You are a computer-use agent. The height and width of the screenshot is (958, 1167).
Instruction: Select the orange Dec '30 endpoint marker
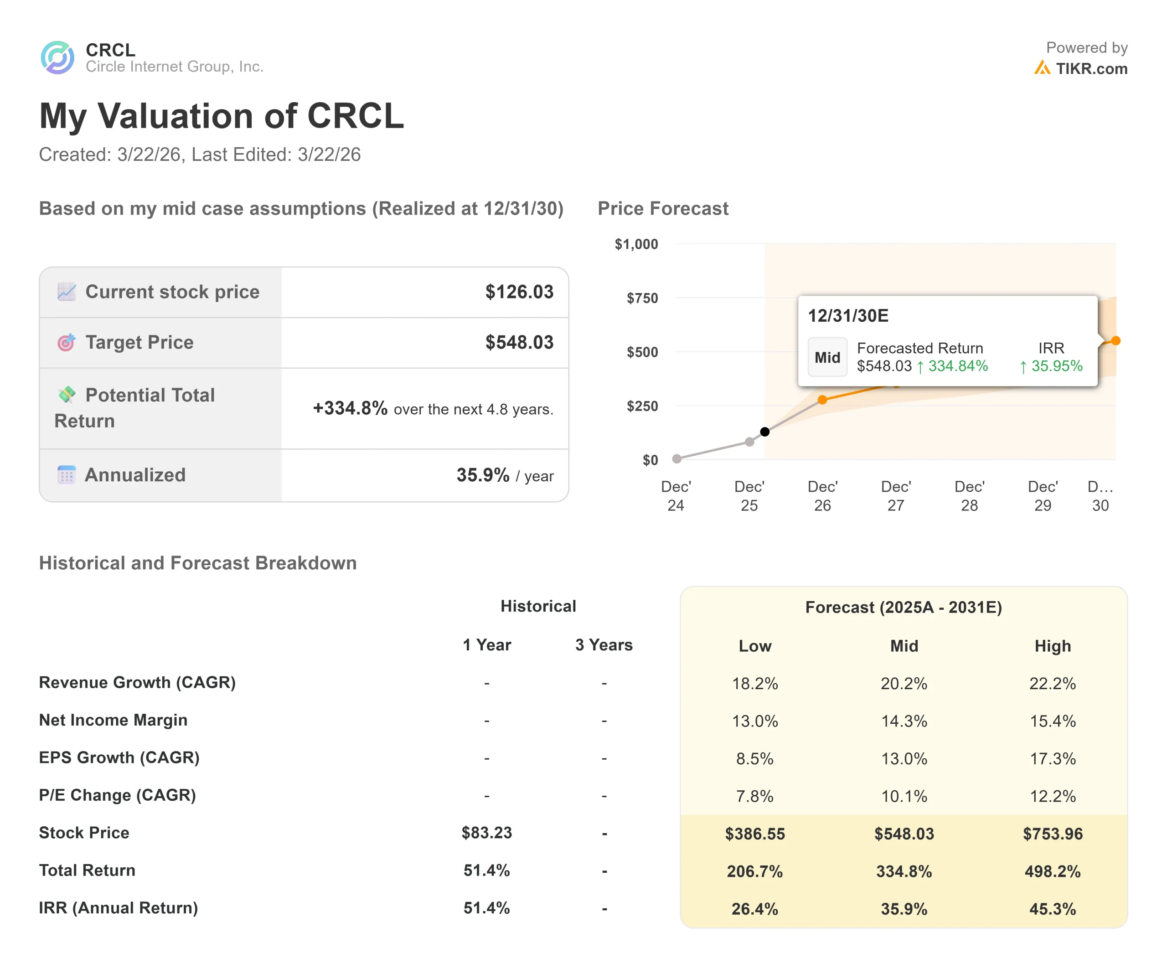1115,340
